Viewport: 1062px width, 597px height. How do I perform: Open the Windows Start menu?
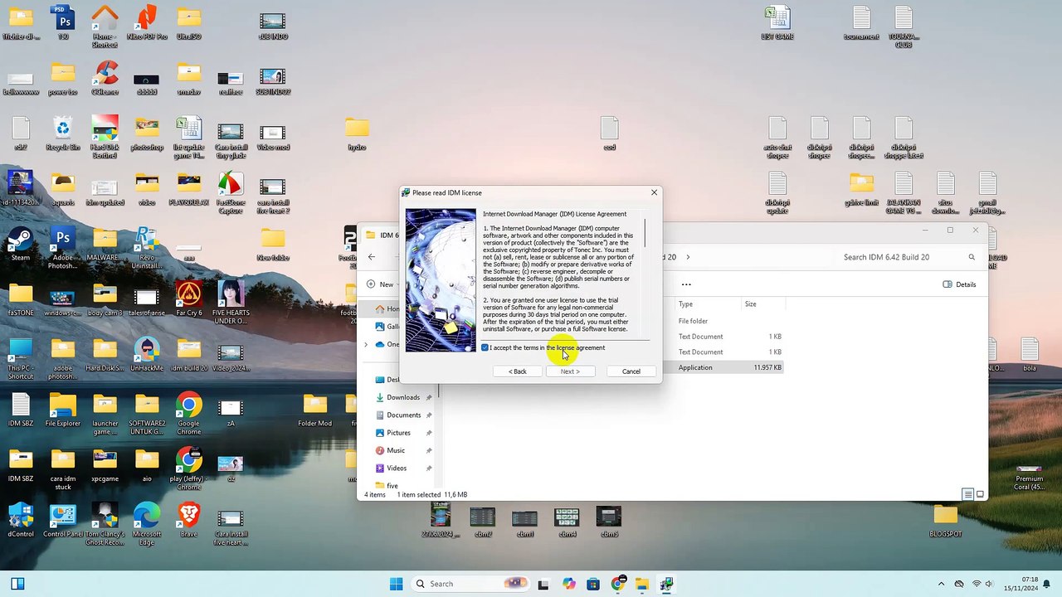[x=396, y=584]
